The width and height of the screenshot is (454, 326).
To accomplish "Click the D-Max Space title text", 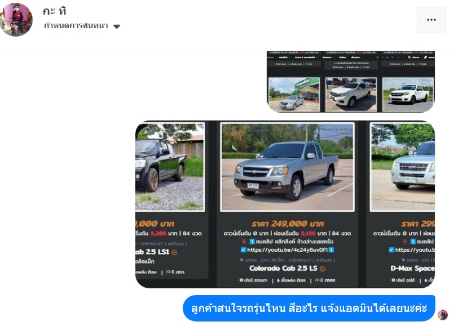I will [x=413, y=268].
